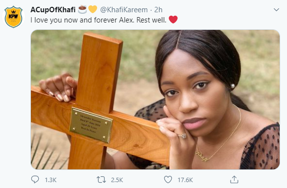Open the KPW shield profile avatar
Image resolution: width=287 pixels, height=188 pixels.
point(13,17)
